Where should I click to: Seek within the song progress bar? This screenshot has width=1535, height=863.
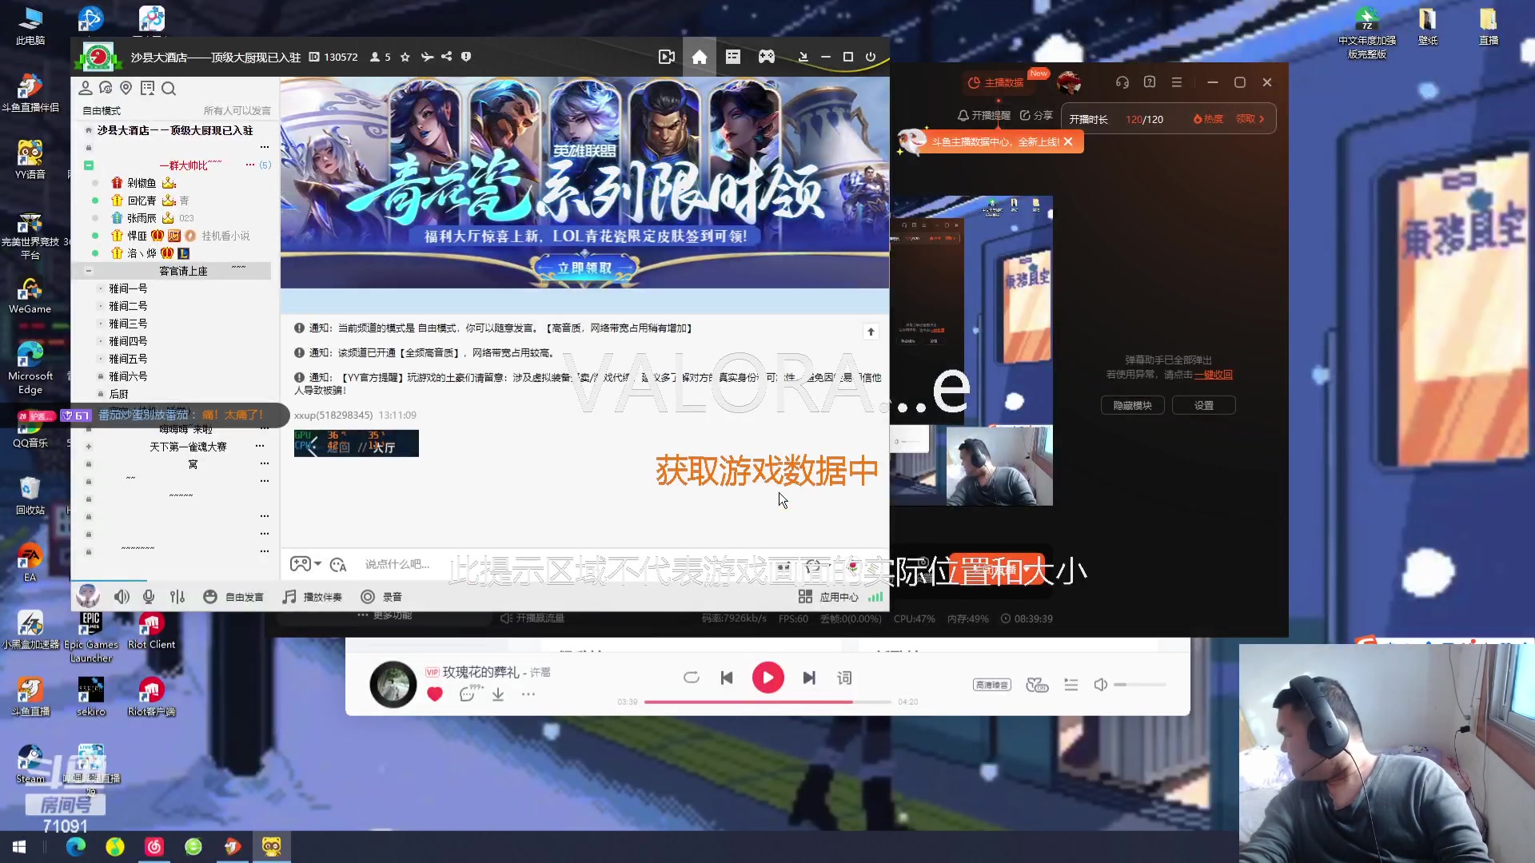click(767, 702)
